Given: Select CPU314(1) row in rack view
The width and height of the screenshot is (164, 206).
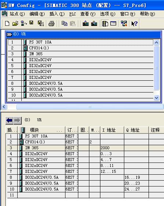Looking at the screenshot, I should pos(81,48).
